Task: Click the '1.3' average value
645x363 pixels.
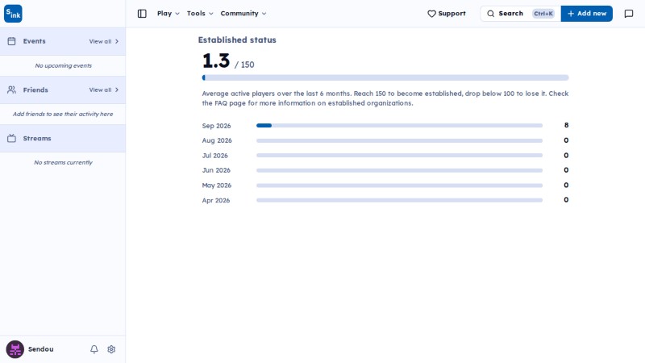Action: click(216, 61)
